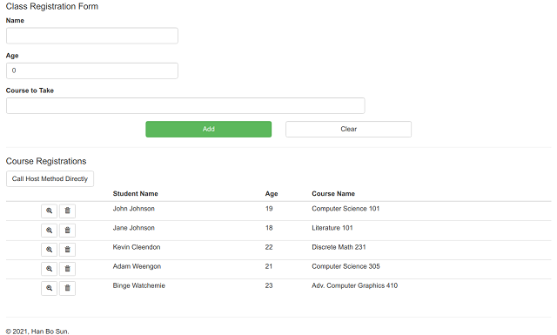Click into the Course to Take field
The width and height of the screenshot is (557, 335).
pyautogui.click(x=185, y=106)
